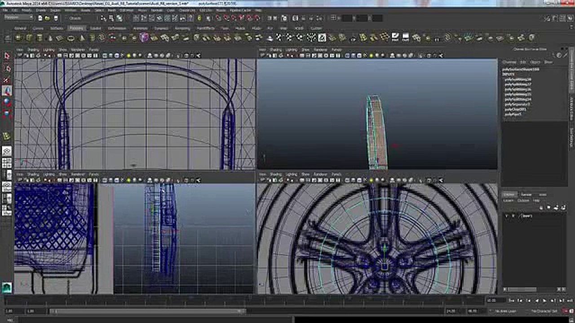The height and width of the screenshot is (323, 575).
Task: Click the Maya logo icon at bottom left
Action: click(7, 287)
